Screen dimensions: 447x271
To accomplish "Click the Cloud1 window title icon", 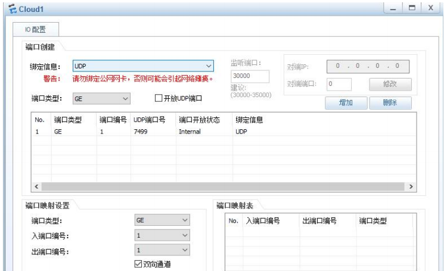I will coord(13,9).
